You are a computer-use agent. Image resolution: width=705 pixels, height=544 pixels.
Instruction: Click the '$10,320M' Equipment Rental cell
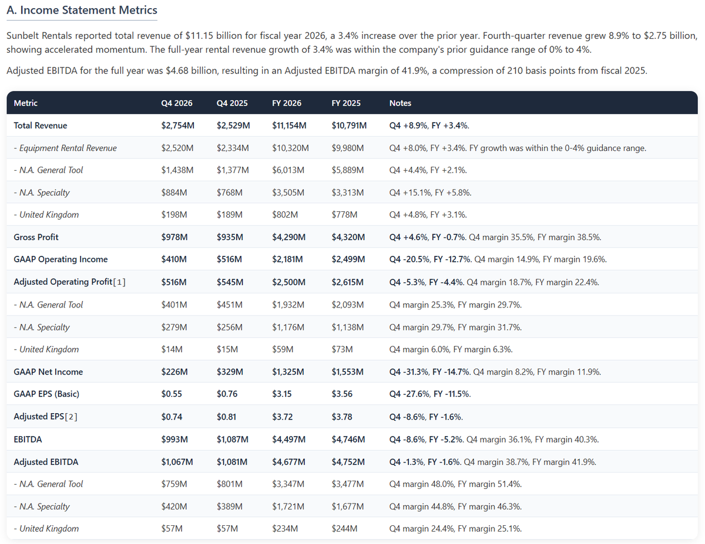[290, 148]
